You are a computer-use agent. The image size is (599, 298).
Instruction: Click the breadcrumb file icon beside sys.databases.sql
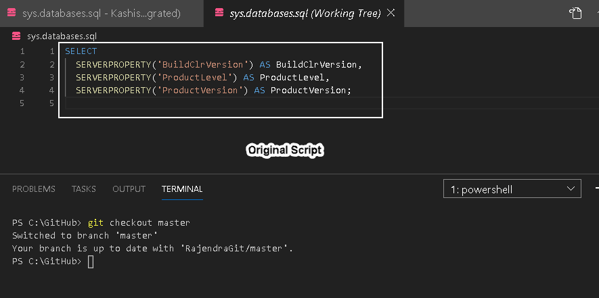pos(16,36)
